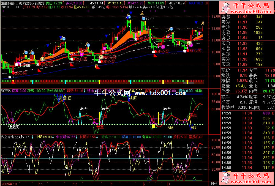
Task: Select the 新视觉 indicator name in header
Action: click(x=39, y=3)
